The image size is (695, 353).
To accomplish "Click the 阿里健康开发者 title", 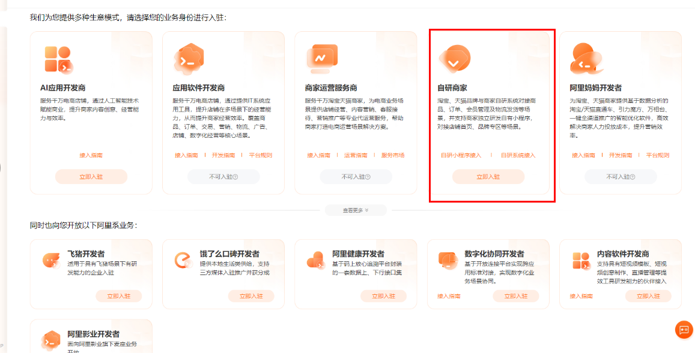I will click(x=358, y=254).
